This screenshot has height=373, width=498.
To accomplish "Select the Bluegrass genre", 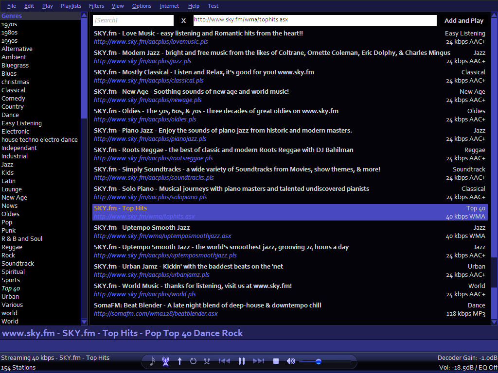I will [x=15, y=66].
